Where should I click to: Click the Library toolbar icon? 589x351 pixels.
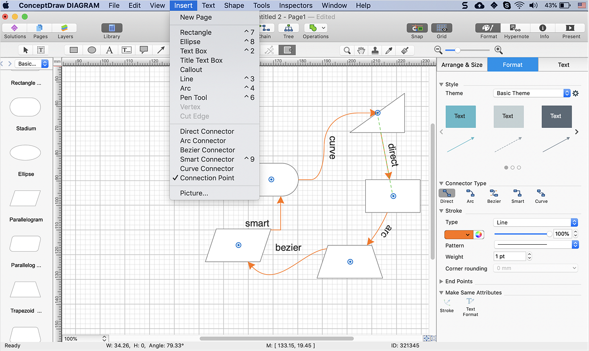[112, 29]
